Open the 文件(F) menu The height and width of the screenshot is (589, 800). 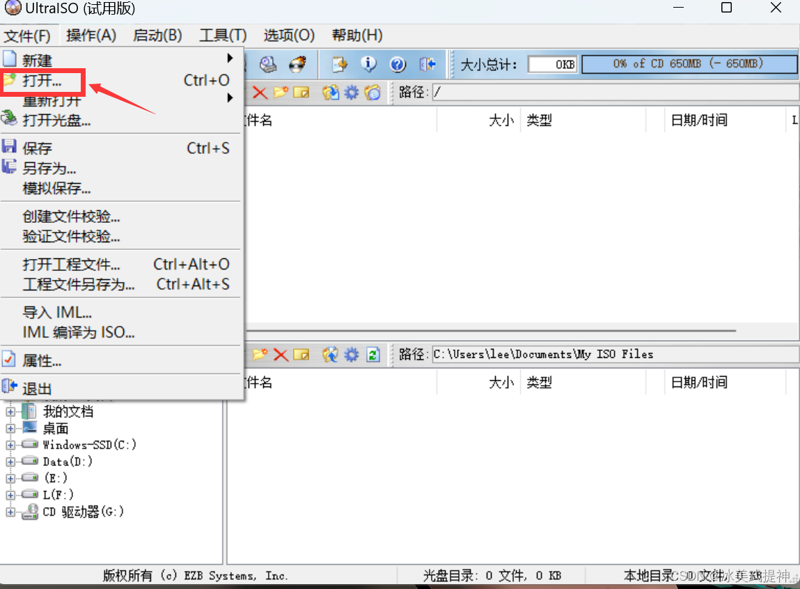28,36
